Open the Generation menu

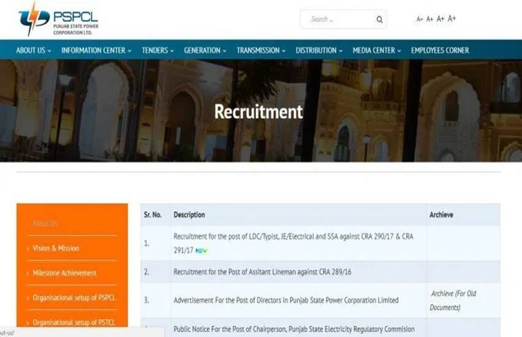[x=205, y=50]
